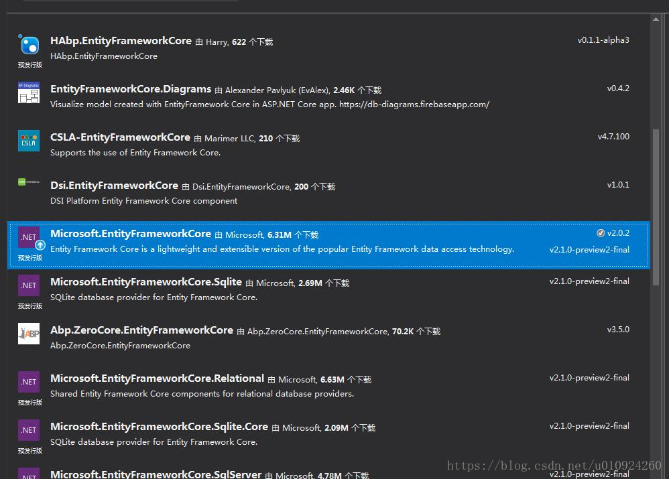Click version v3.5.0 of Abp.ZeroCore package
This screenshot has width=669, height=479.
click(618, 330)
